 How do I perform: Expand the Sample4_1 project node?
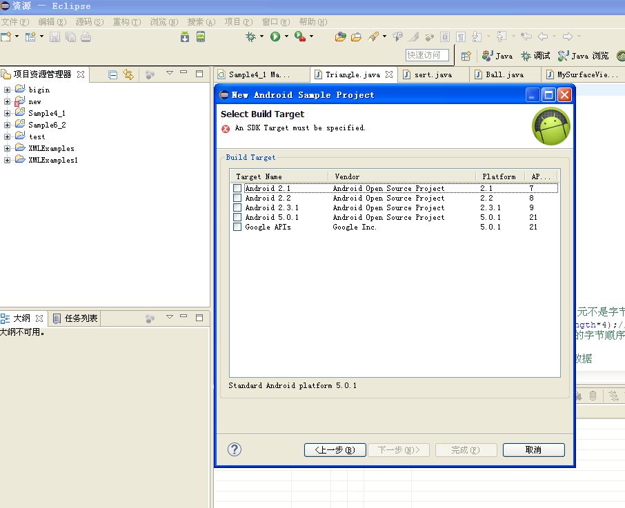point(7,114)
